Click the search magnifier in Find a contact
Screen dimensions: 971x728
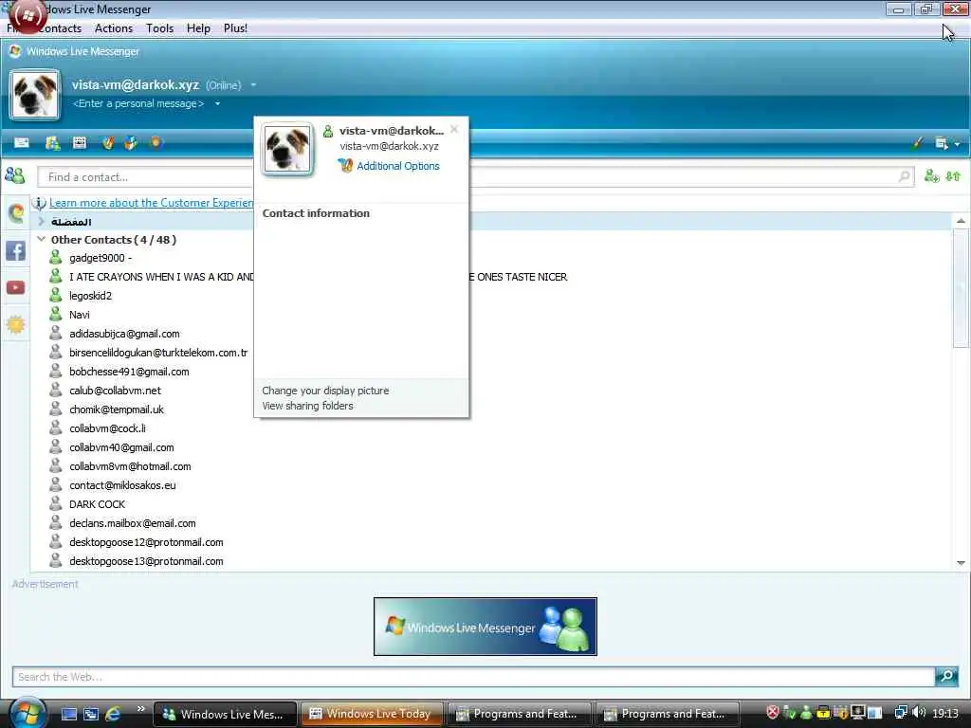[904, 176]
